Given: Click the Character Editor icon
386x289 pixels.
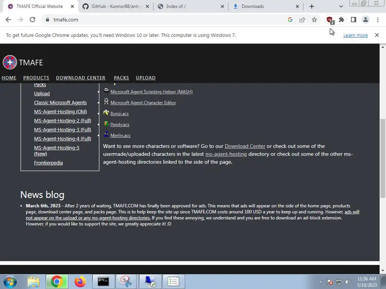Looking at the screenshot, I should point(106,101).
